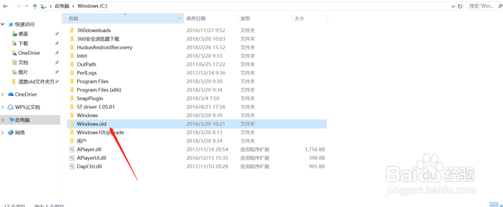This screenshot has height=207, width=503.
Task: Select the ST driver 1.05.01 folder icon
Action: 72,107
